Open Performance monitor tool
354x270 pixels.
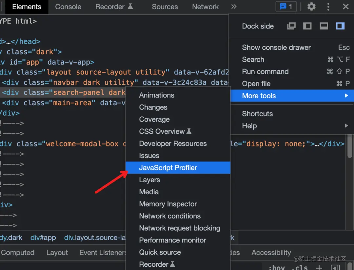pyautogui.click(x=178, y=240)
